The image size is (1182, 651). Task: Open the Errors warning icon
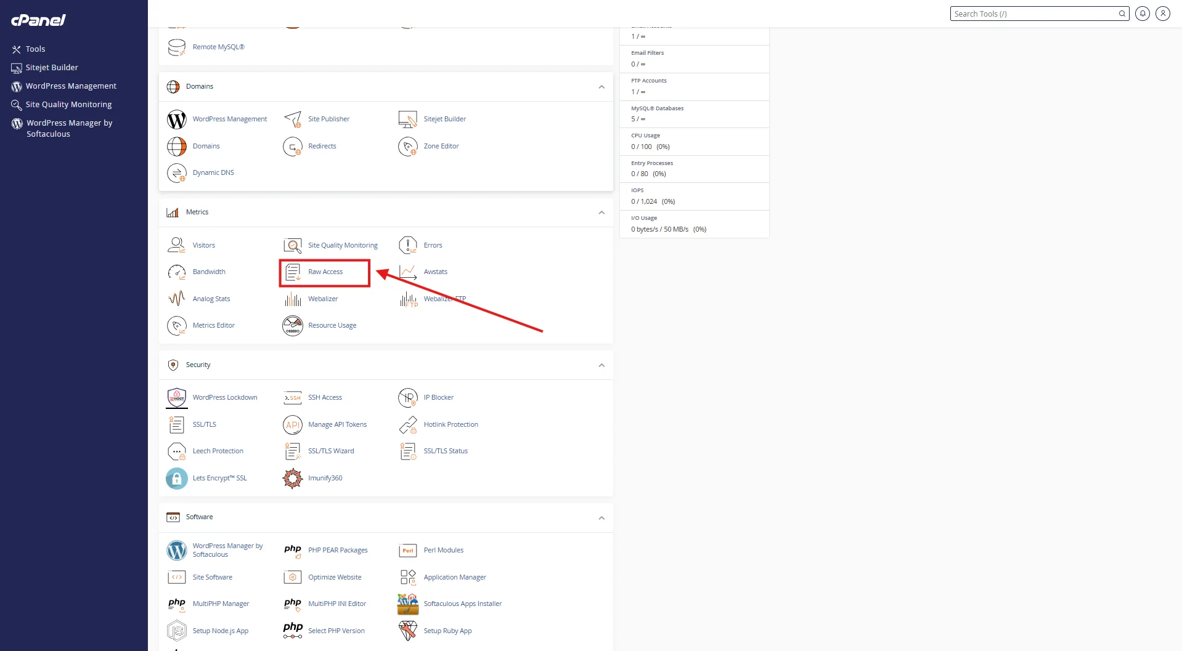[x=408, y=245]
